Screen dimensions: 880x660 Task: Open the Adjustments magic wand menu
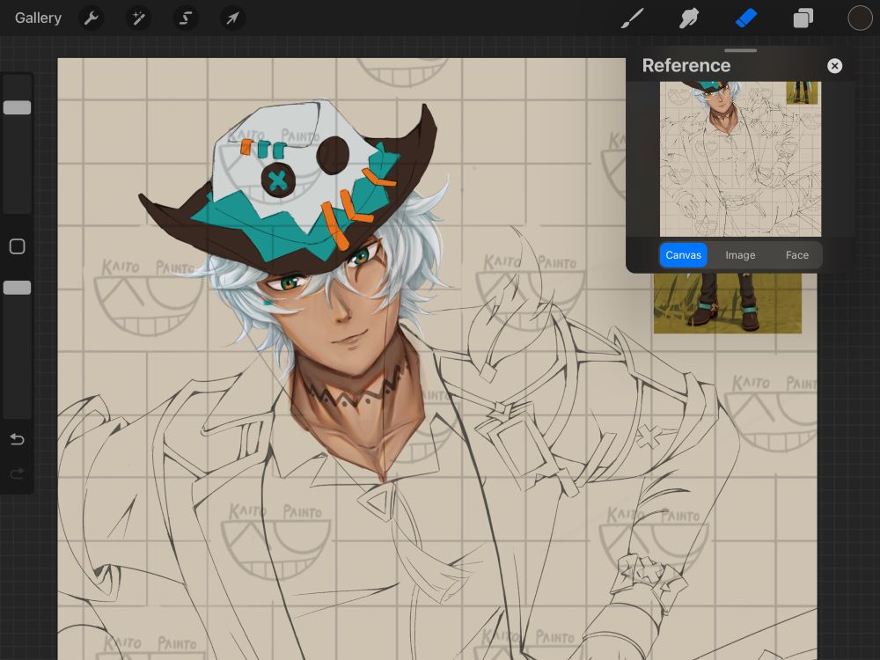click(138, 18)
